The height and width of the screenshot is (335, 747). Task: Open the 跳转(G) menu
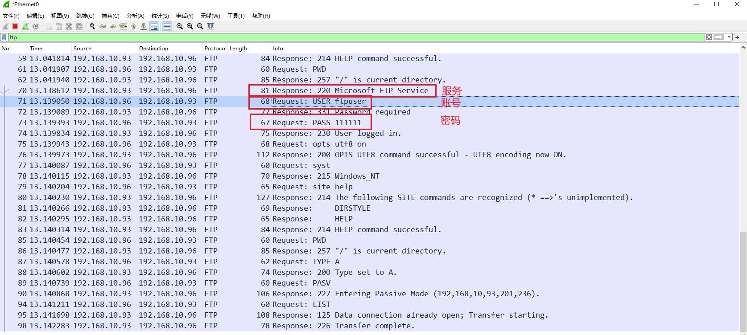pyautogui.click(x=85, y=16)
